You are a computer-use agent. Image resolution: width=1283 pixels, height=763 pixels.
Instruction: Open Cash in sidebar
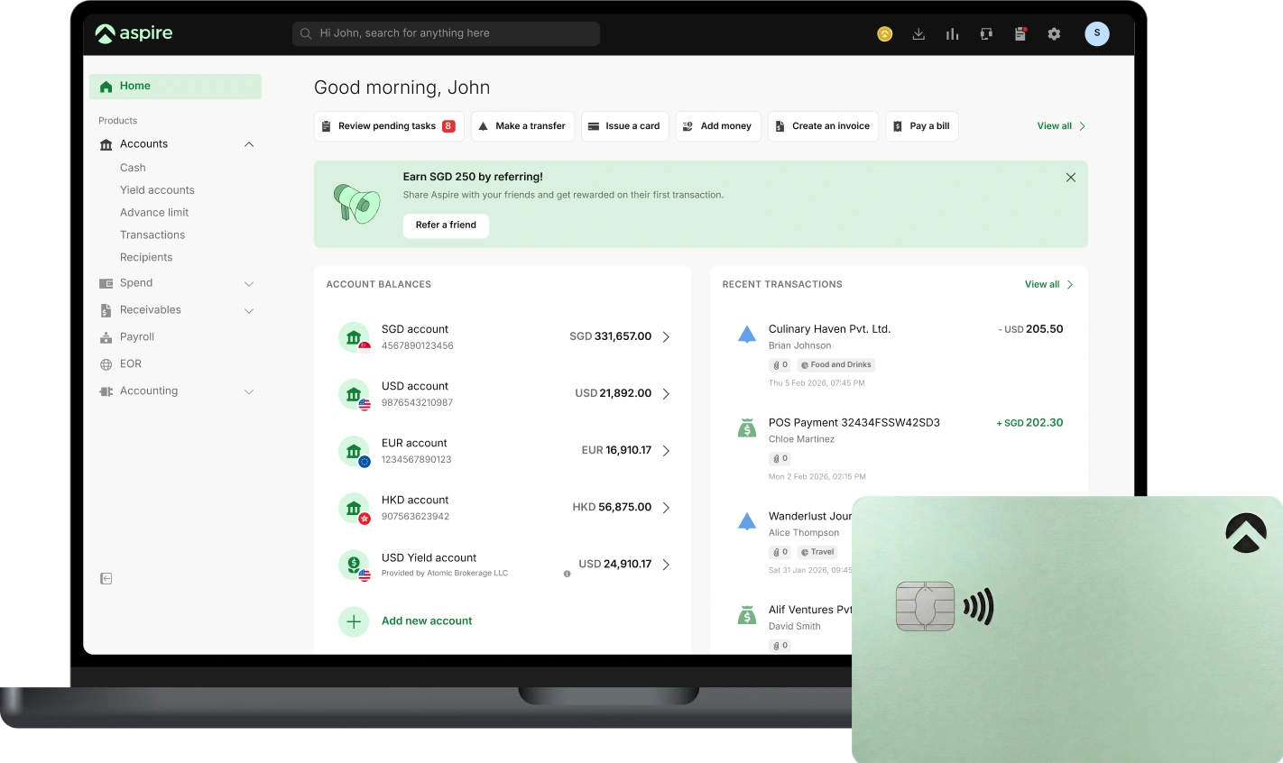click(133, 168)
